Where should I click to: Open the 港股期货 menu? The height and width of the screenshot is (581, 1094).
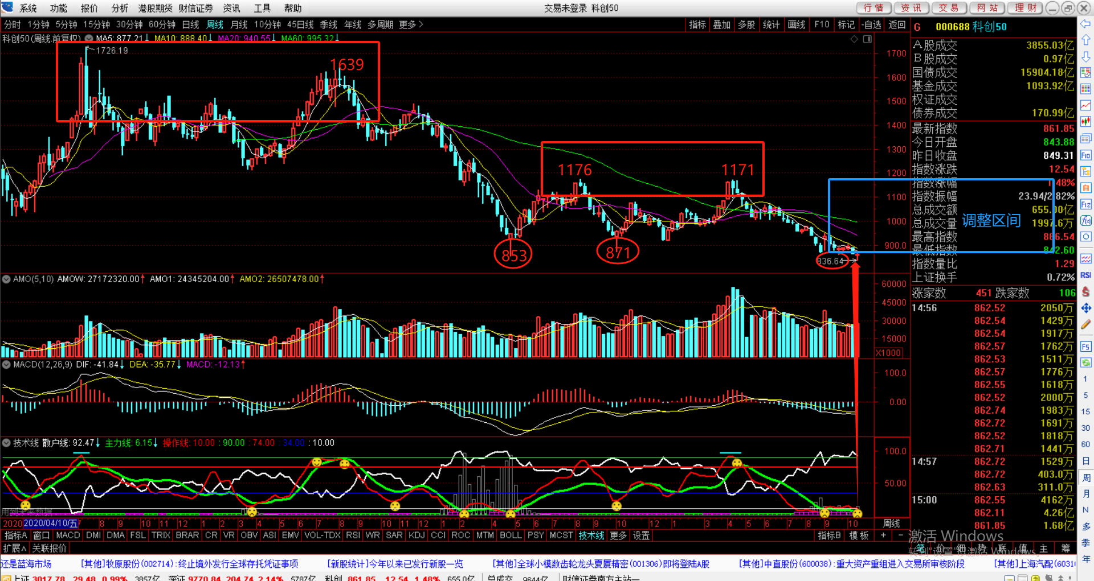click(x=155, y=8)
